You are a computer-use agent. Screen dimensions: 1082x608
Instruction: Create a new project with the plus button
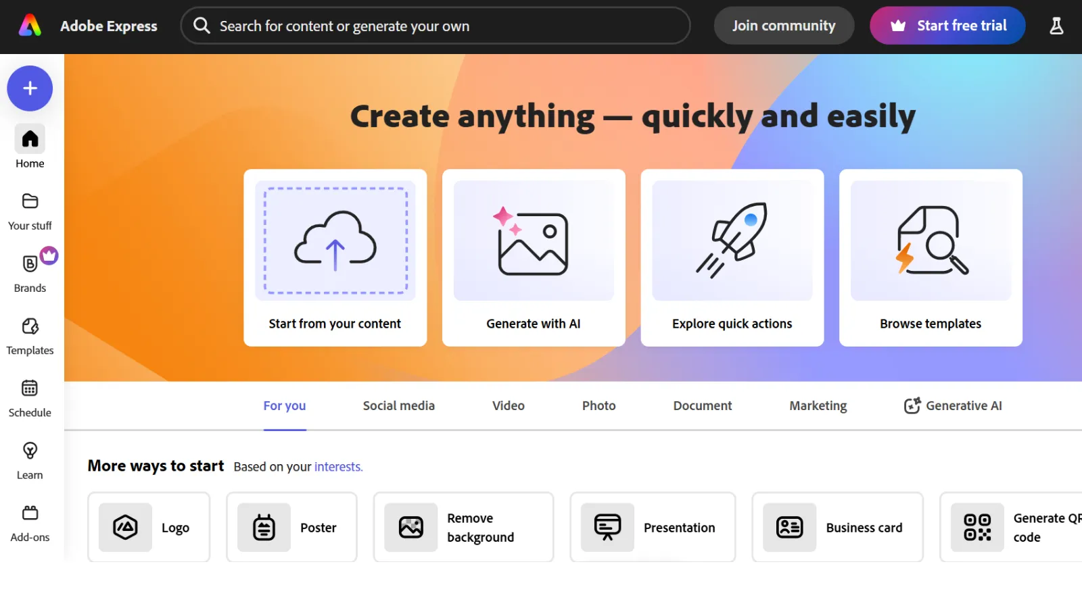[29, 88]
